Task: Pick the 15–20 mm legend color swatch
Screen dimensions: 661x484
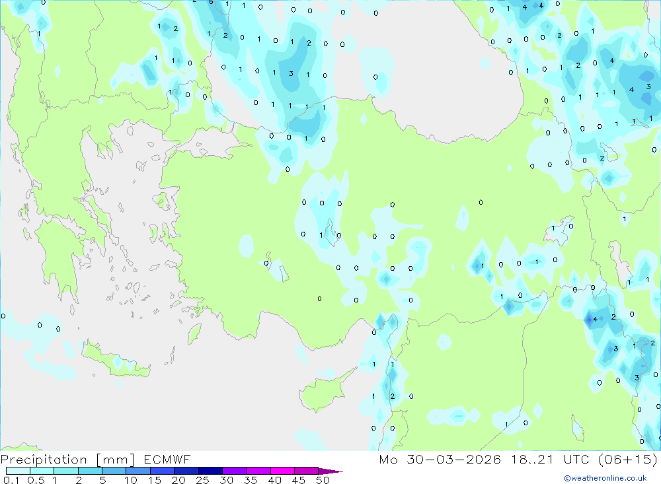Action: pyautogui.click(x=163, y=471)
